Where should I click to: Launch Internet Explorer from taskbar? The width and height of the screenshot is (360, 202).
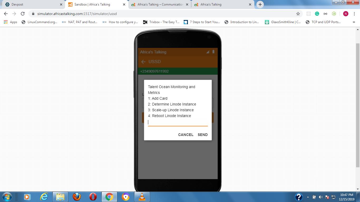tap(44, 197)
